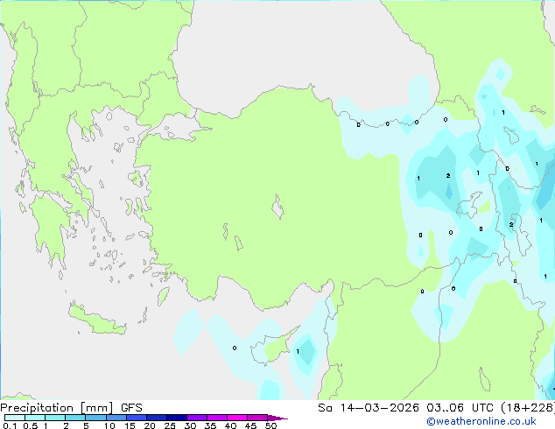Click the legend label '35'
The width and height of the screenshot is (555, 429).
[210, 425]
